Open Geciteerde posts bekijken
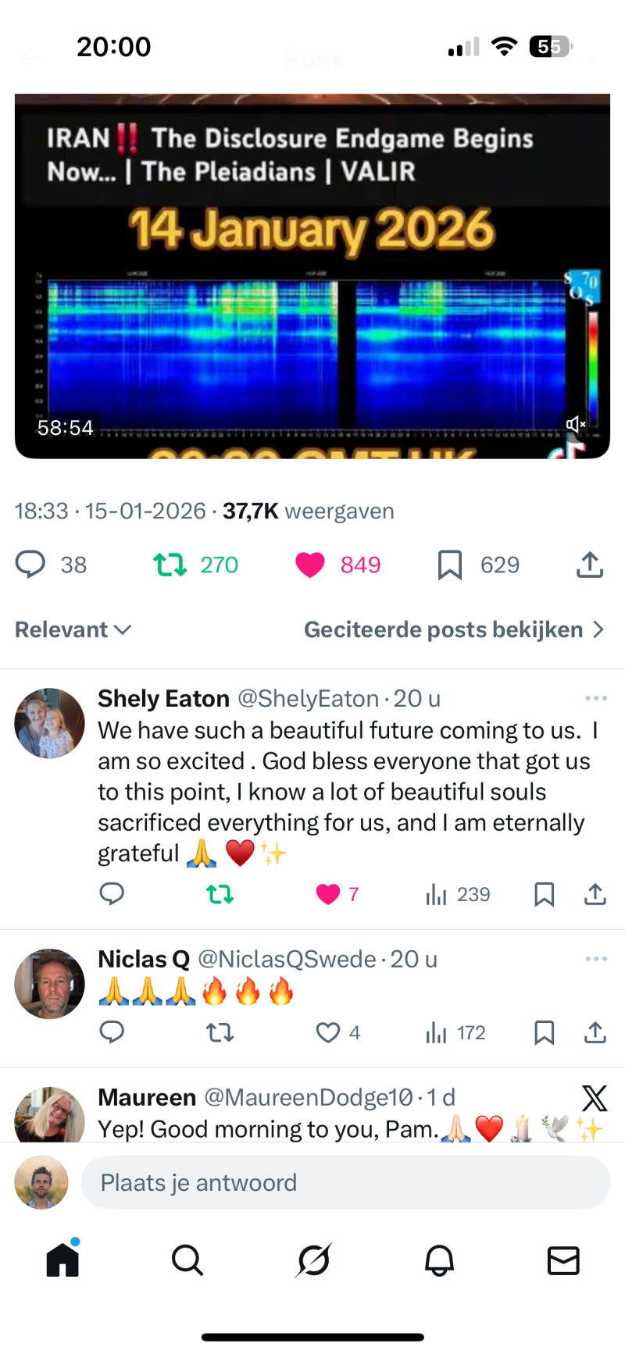 453,629
